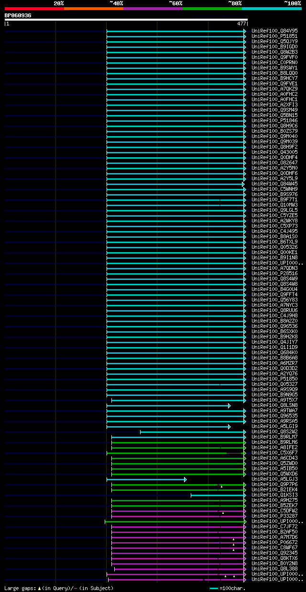
Task: Open hit UniRef100_P28516
Action: click(274, 273)
